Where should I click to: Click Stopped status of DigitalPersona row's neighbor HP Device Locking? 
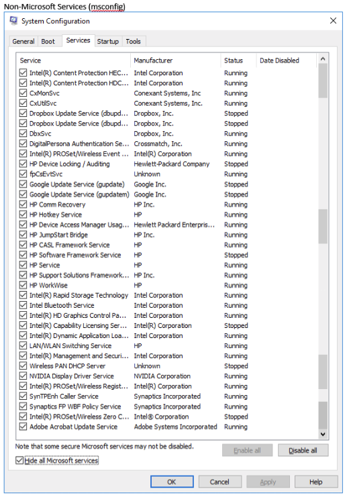[236, 164]
